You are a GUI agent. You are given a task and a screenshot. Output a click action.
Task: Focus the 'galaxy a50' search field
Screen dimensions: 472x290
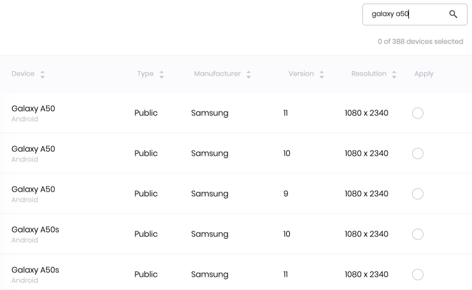(x=415, y=14)
